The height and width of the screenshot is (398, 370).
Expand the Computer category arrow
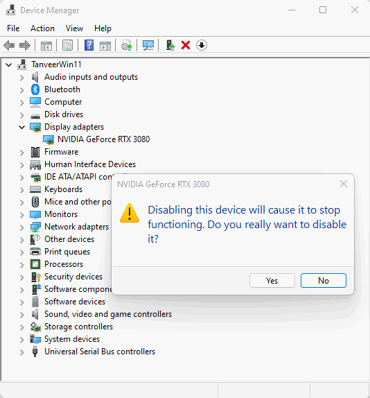coord(22,103)
